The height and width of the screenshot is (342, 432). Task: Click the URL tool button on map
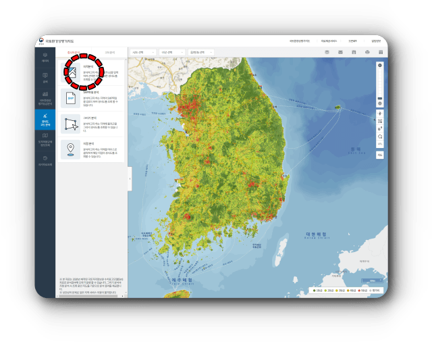380,144
